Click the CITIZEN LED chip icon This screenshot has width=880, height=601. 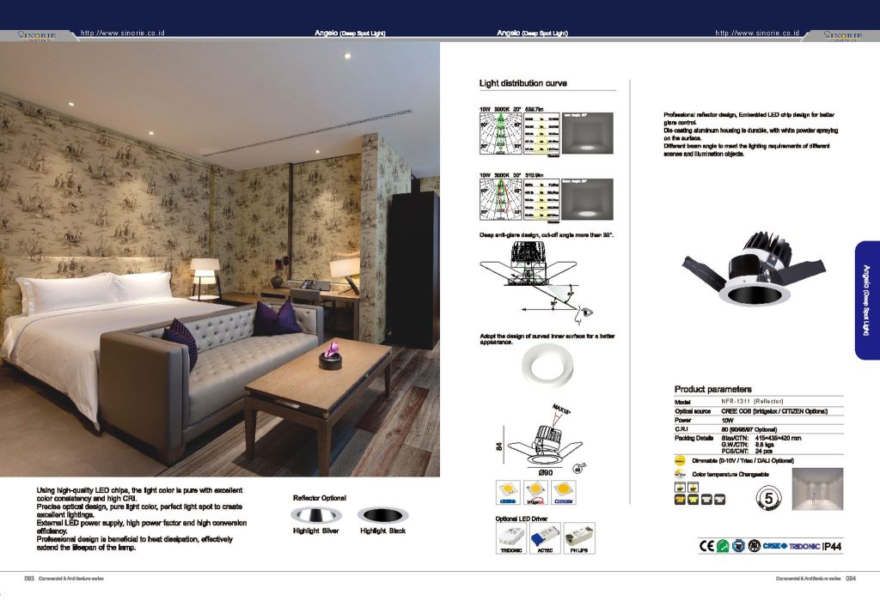tap(564, 492)
